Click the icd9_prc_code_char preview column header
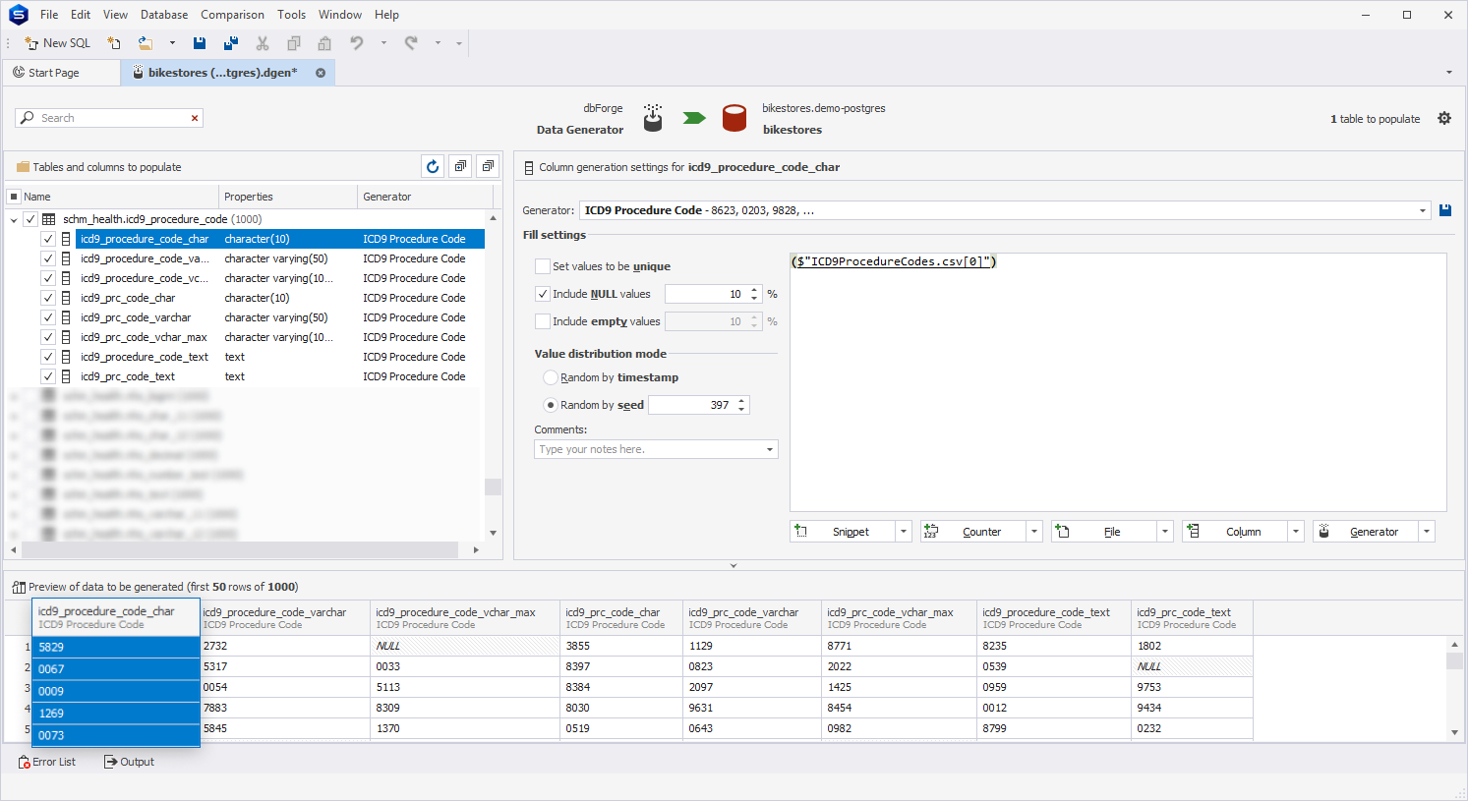 point(620,617)
